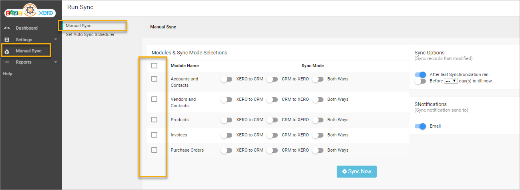This screenshot has width=520, height=190.
Task: Disable the Email notification toggle
Action: 420,126
